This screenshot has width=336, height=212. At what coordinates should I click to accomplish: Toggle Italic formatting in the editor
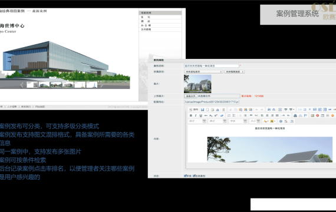[x=196, y=115]
